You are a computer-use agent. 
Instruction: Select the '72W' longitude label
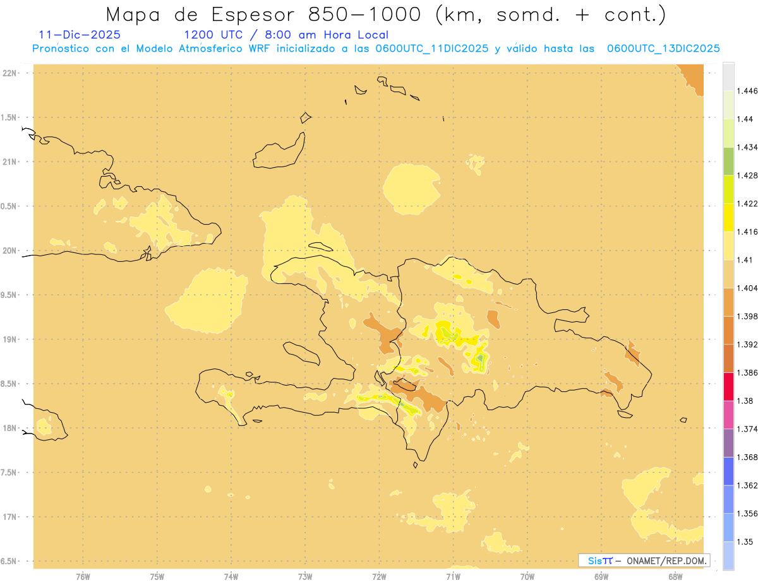coord(379,577)
